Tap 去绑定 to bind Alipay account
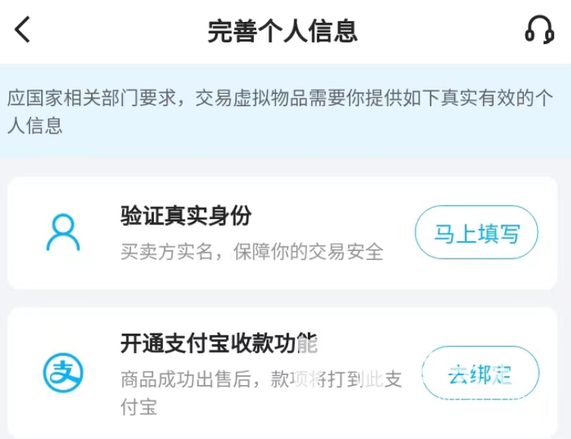 click(480, 374)
